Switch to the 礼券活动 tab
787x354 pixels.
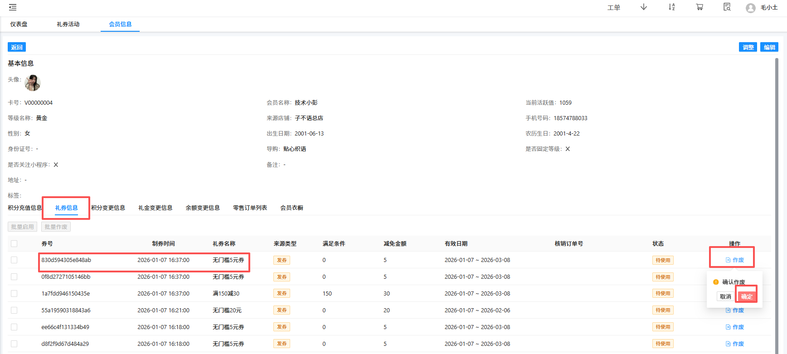(x=68, y=24)
